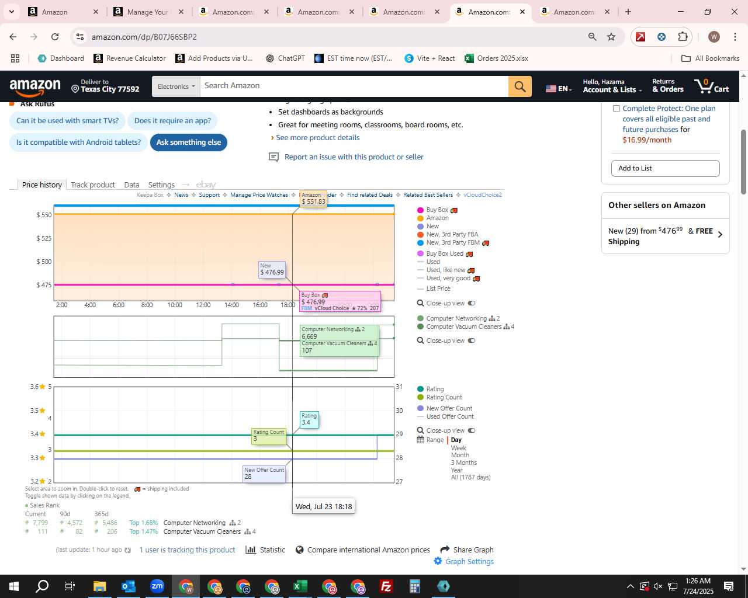The width and height of the screenshot is (748, 598).
Task: Click the calendar Range icon
Action: [x=420, y=440]
